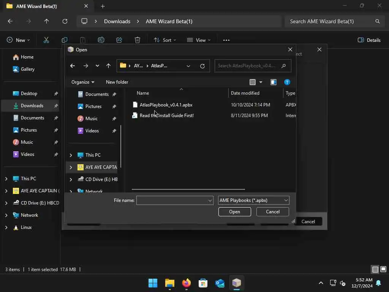Open the recent locations dropdown in Open dialog
This screenshot has height=292, width=389.
coord(97,66)
